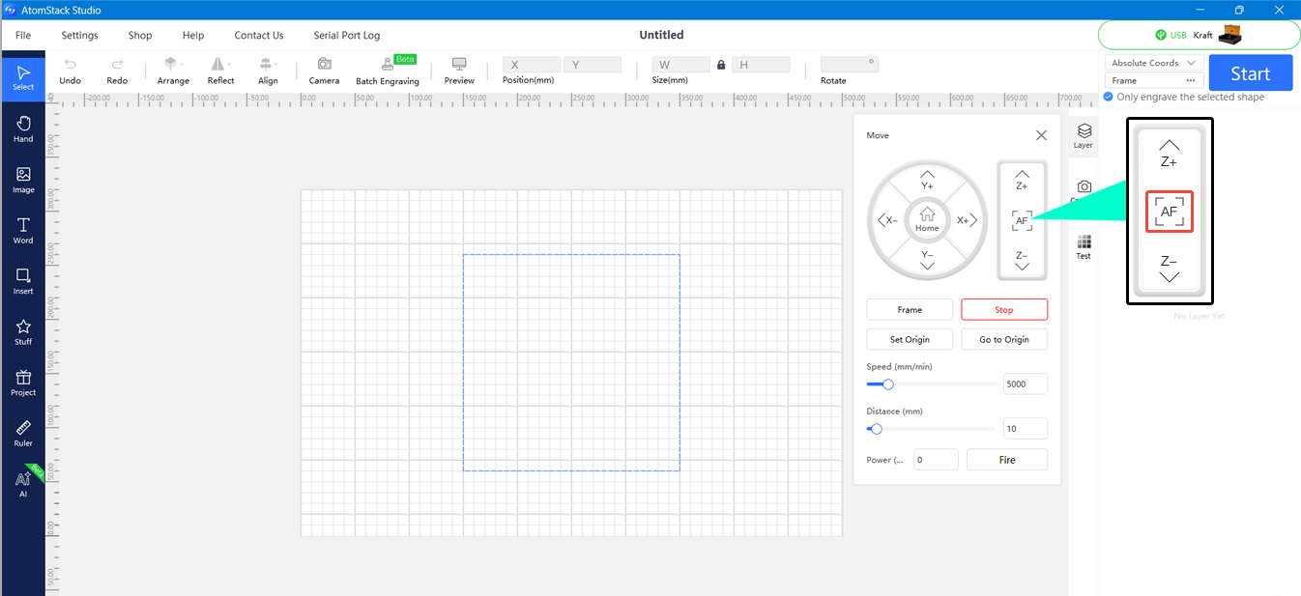Open the Settings menu
This screenshot has width=1301, height=596.
[x=79, y=36]
